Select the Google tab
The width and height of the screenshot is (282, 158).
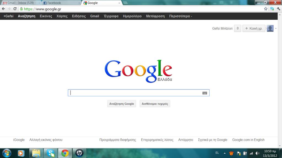[102, 3]
